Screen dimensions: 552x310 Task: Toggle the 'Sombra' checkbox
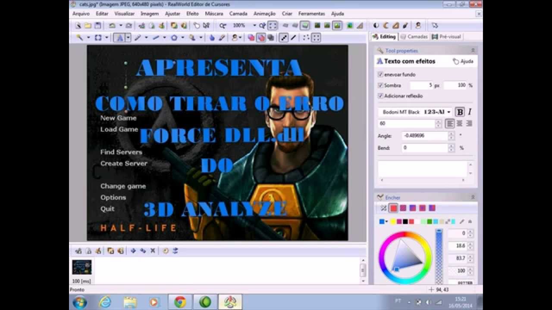380,85
